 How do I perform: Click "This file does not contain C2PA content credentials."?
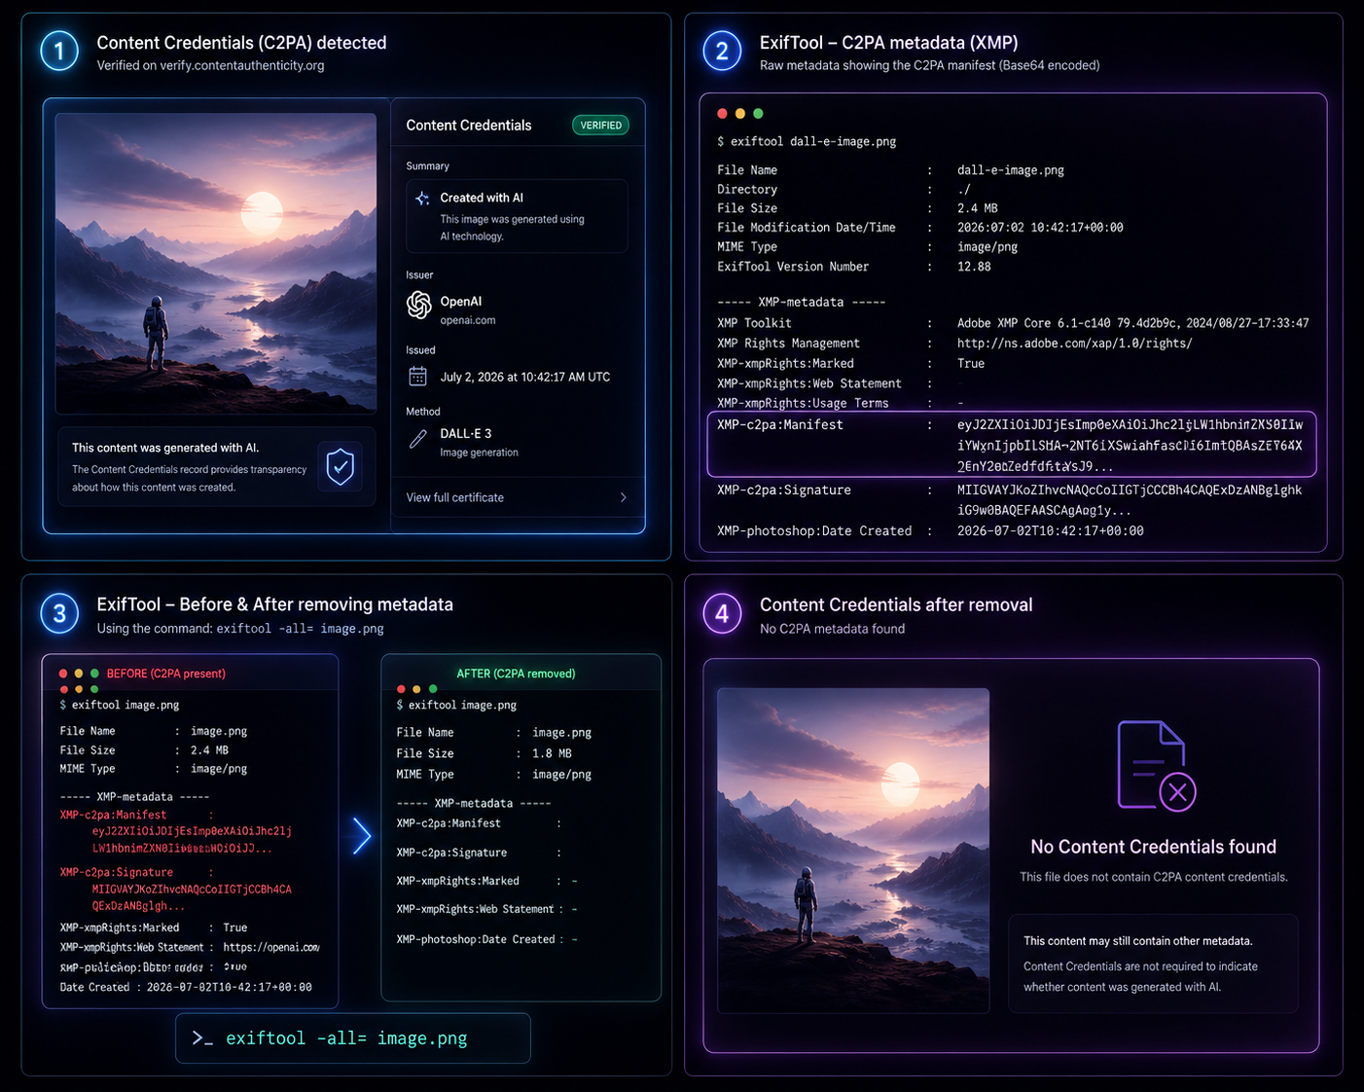[1153, 877]
